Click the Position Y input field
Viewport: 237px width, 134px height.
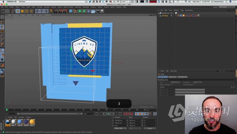coord(120,123)
